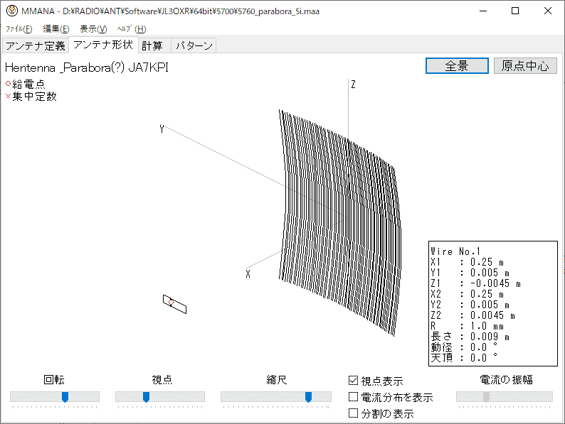
Task: Switch to the アンテナ定義 tab
Action: tap(35, 45)
